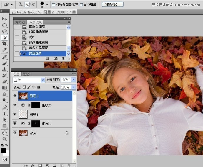203x167 pixels.
Task: Tick the 自动增强 checkbox
Action: tap(81, 5)
